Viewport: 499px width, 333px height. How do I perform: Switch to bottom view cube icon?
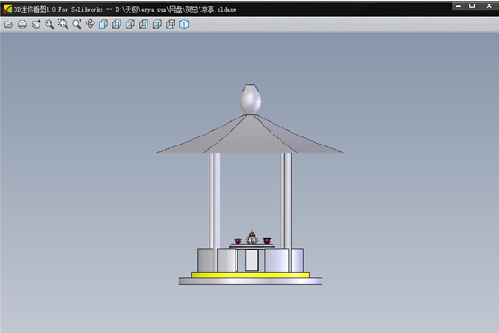(x=171, y=24)
